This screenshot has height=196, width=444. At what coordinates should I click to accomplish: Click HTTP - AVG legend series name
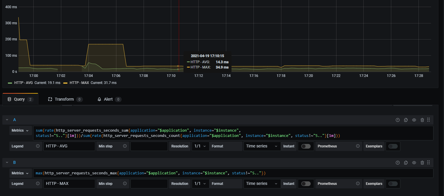click(24, 83)
